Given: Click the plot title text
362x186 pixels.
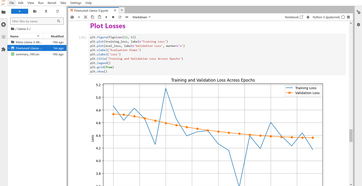Looking at the screenshot, I should (213, 80).
